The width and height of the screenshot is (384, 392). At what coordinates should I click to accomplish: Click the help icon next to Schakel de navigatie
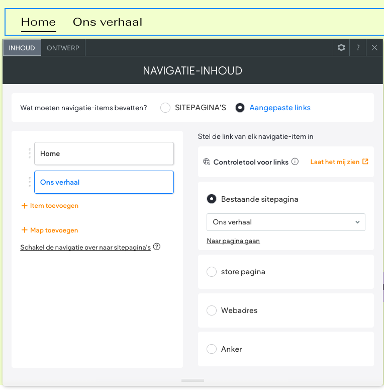[157, 247]
